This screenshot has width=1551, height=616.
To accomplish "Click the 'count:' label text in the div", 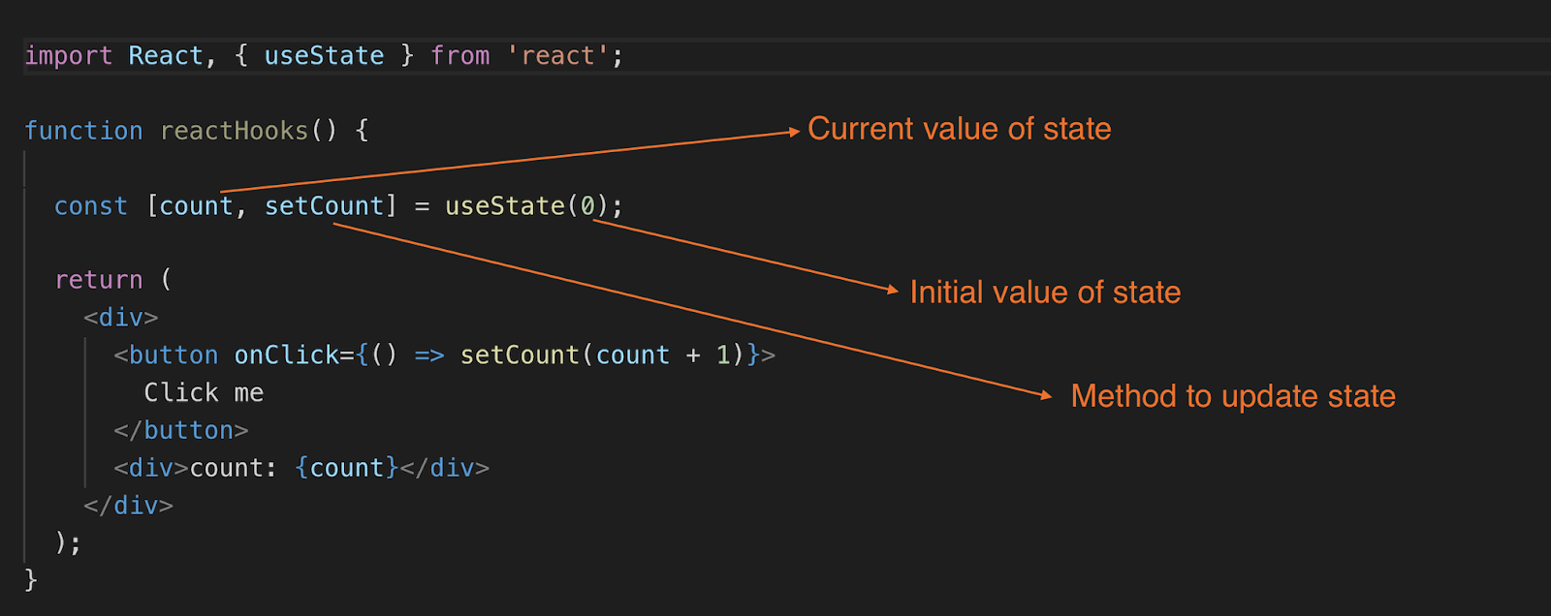I will [x=234, y=468].
